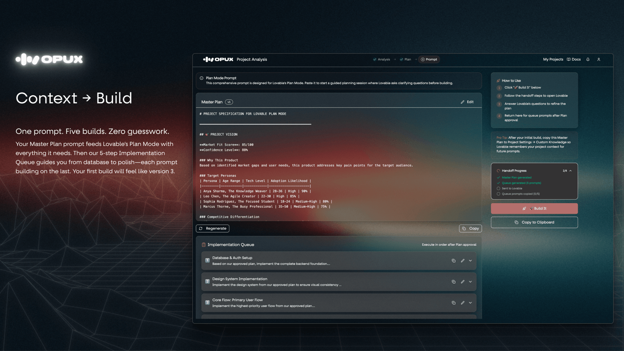Go to the Plan step tab
Viewport: 624px width, 351px height.
coord(405,60)
